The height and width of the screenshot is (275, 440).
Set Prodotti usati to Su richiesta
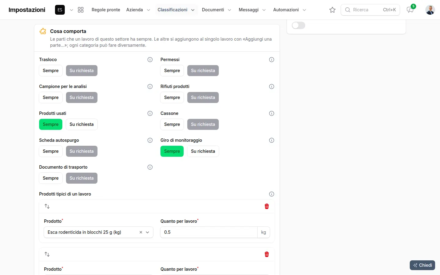click(x=82, y=124)
